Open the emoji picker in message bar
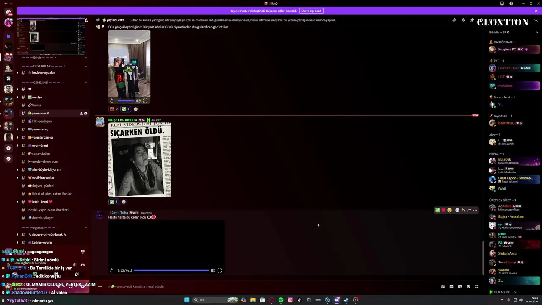The image size is (542, 305). [x=468, y=287]
